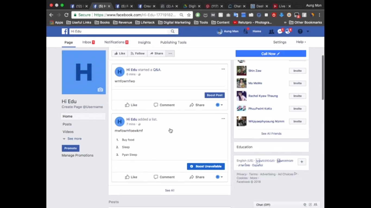Click Create Page @Username link
Viewport: 371px width, 208px height.
(82, 107)
